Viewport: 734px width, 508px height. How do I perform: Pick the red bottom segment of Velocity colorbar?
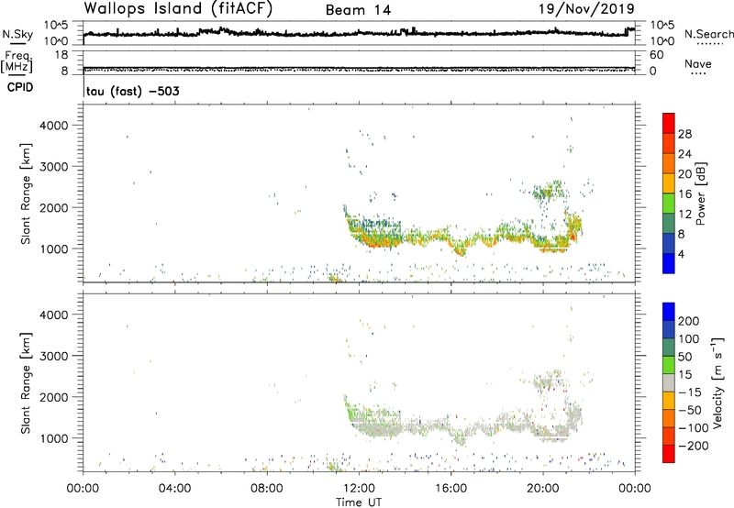pos(669,454)
